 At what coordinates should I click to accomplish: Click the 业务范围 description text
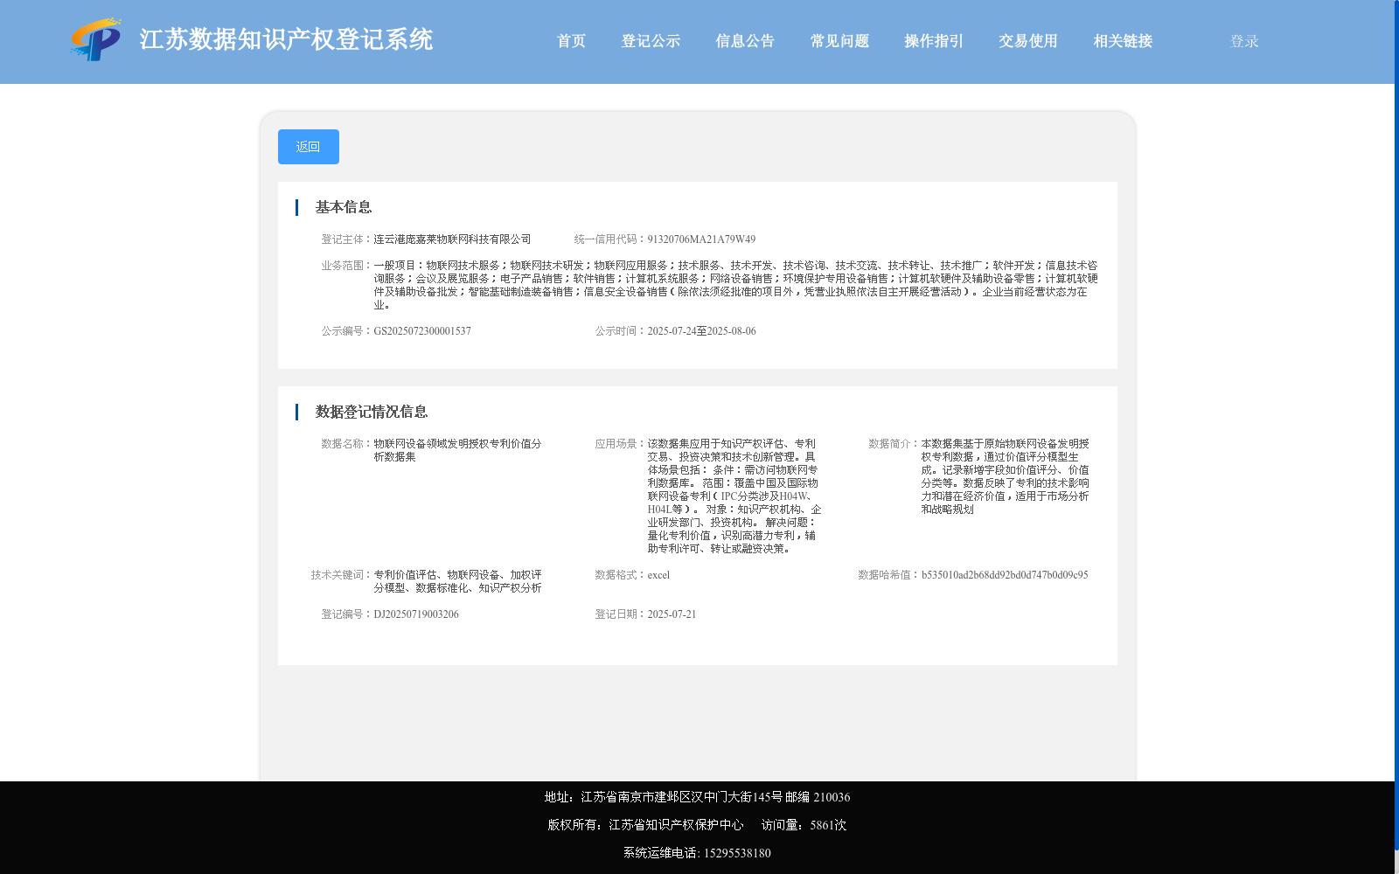[x=735, y=285]
